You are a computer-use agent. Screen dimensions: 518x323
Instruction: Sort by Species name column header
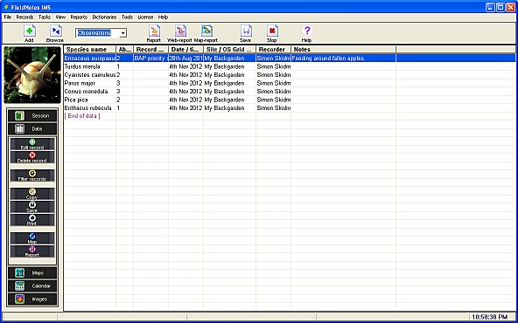click(x=90, y=50)
